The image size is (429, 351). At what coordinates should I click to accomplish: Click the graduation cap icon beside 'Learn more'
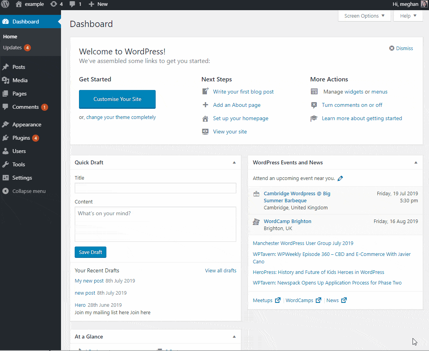pyautogui.click(x=314, y=119)
